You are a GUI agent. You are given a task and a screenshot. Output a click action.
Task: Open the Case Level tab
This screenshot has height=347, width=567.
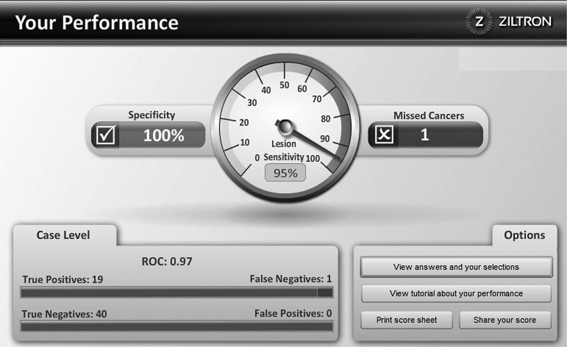(x=63, y=235)
